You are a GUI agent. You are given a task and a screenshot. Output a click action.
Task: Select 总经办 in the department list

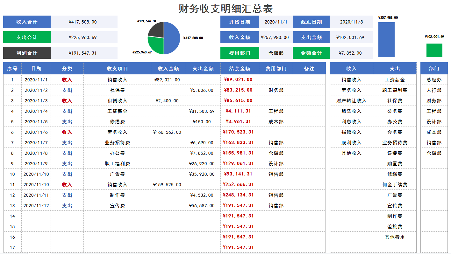coord(434,80)
